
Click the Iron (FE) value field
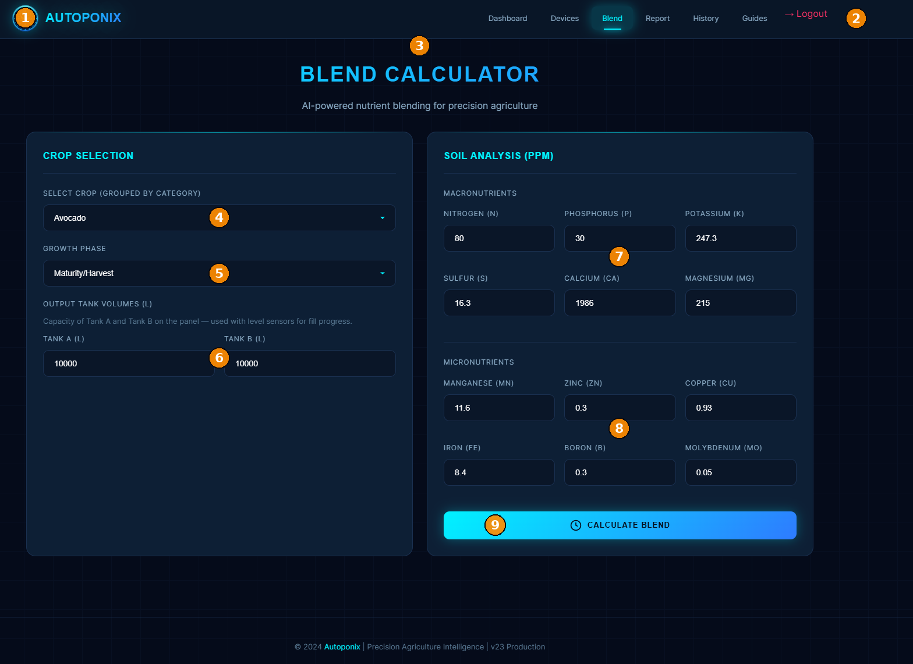tap(499, 472)
